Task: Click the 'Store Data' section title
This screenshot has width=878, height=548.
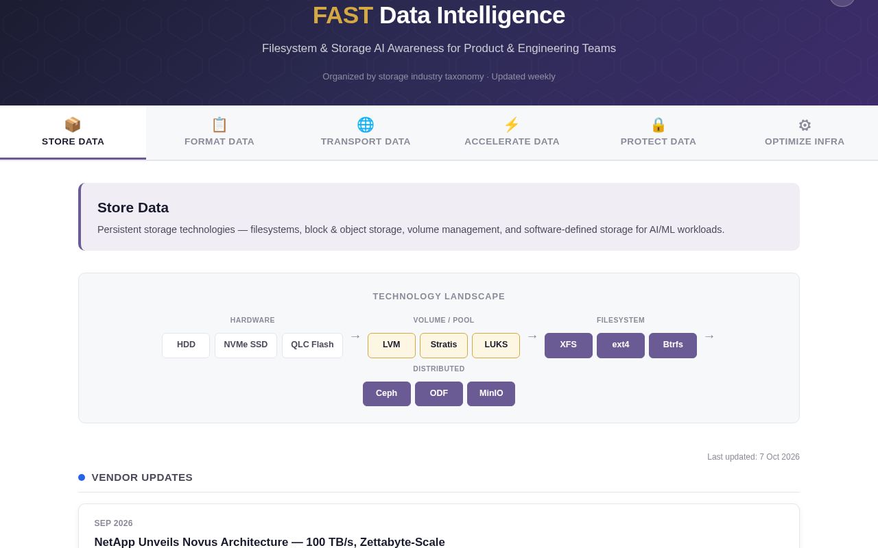Action: click(x=133, y=208)
